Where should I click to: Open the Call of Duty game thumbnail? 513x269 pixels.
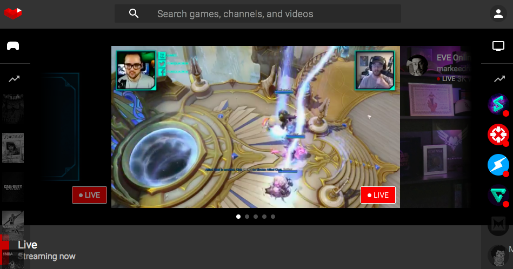[13, 187]
